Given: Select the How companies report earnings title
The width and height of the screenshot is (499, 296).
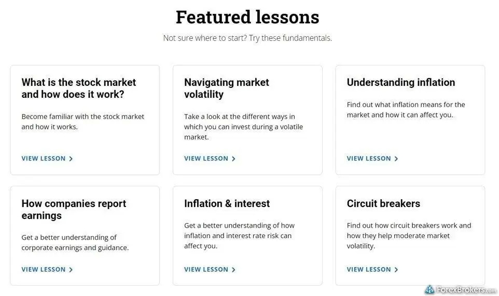Looking at the screenshot, I should (74, 209).
